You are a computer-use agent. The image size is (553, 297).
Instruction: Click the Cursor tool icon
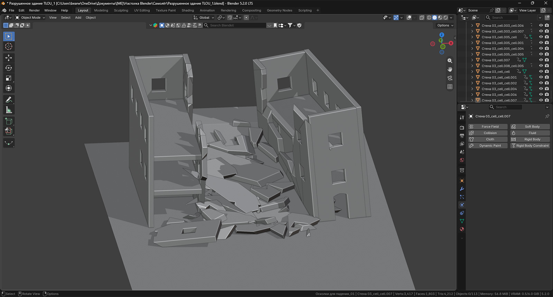pos(9,46)
